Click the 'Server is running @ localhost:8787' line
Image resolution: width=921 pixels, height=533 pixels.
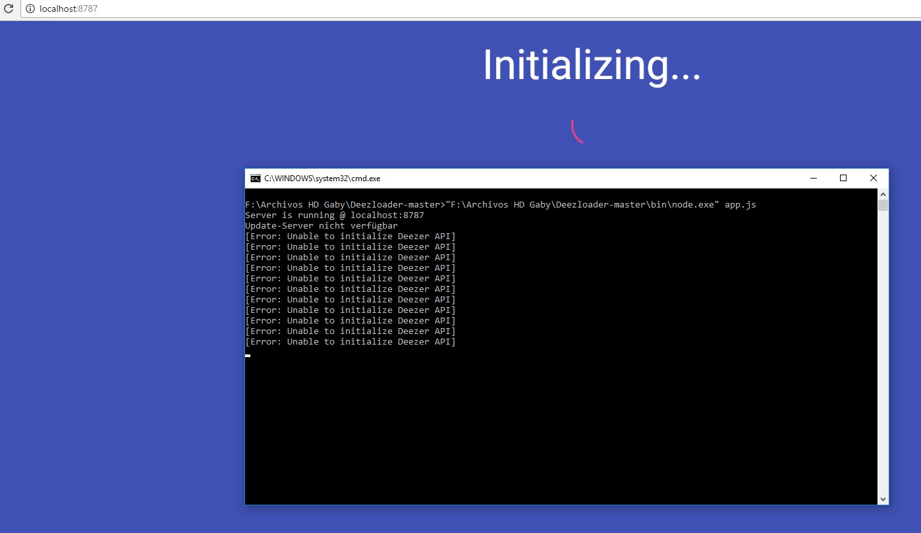pyautogui.click(x=334, y=215)
